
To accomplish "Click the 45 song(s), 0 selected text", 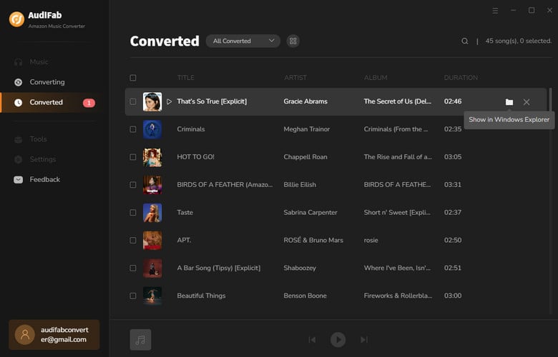I will [519, 41].
